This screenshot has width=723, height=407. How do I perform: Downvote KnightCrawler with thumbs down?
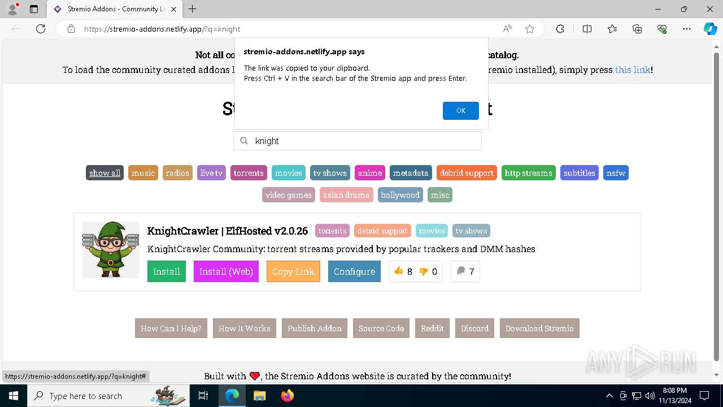[x=424, y=271]
